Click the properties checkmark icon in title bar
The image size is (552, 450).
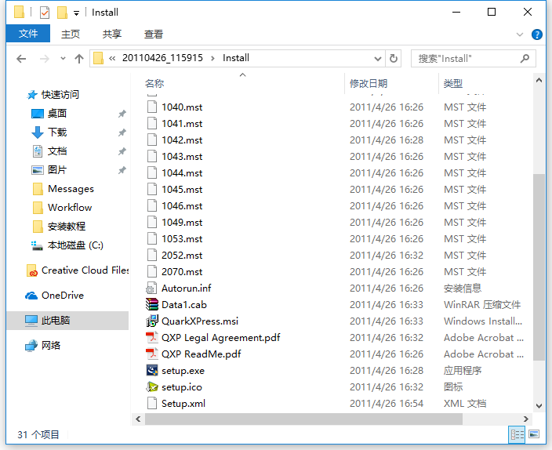tap(45, 13)
